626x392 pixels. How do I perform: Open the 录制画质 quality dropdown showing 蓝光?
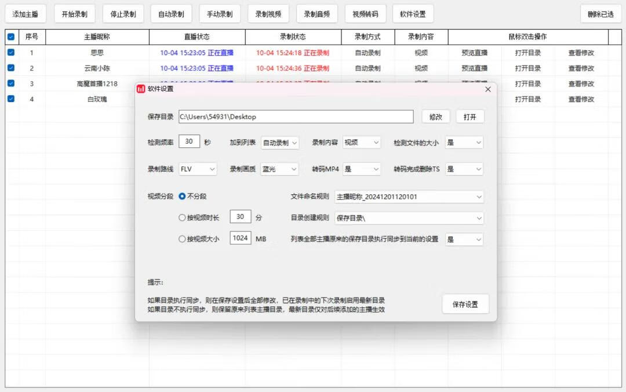[x=279, y=168]
